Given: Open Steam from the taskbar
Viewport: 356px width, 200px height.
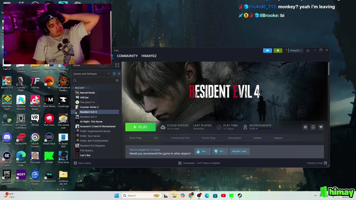Looking at the screenshot, I should pos(240,196).
